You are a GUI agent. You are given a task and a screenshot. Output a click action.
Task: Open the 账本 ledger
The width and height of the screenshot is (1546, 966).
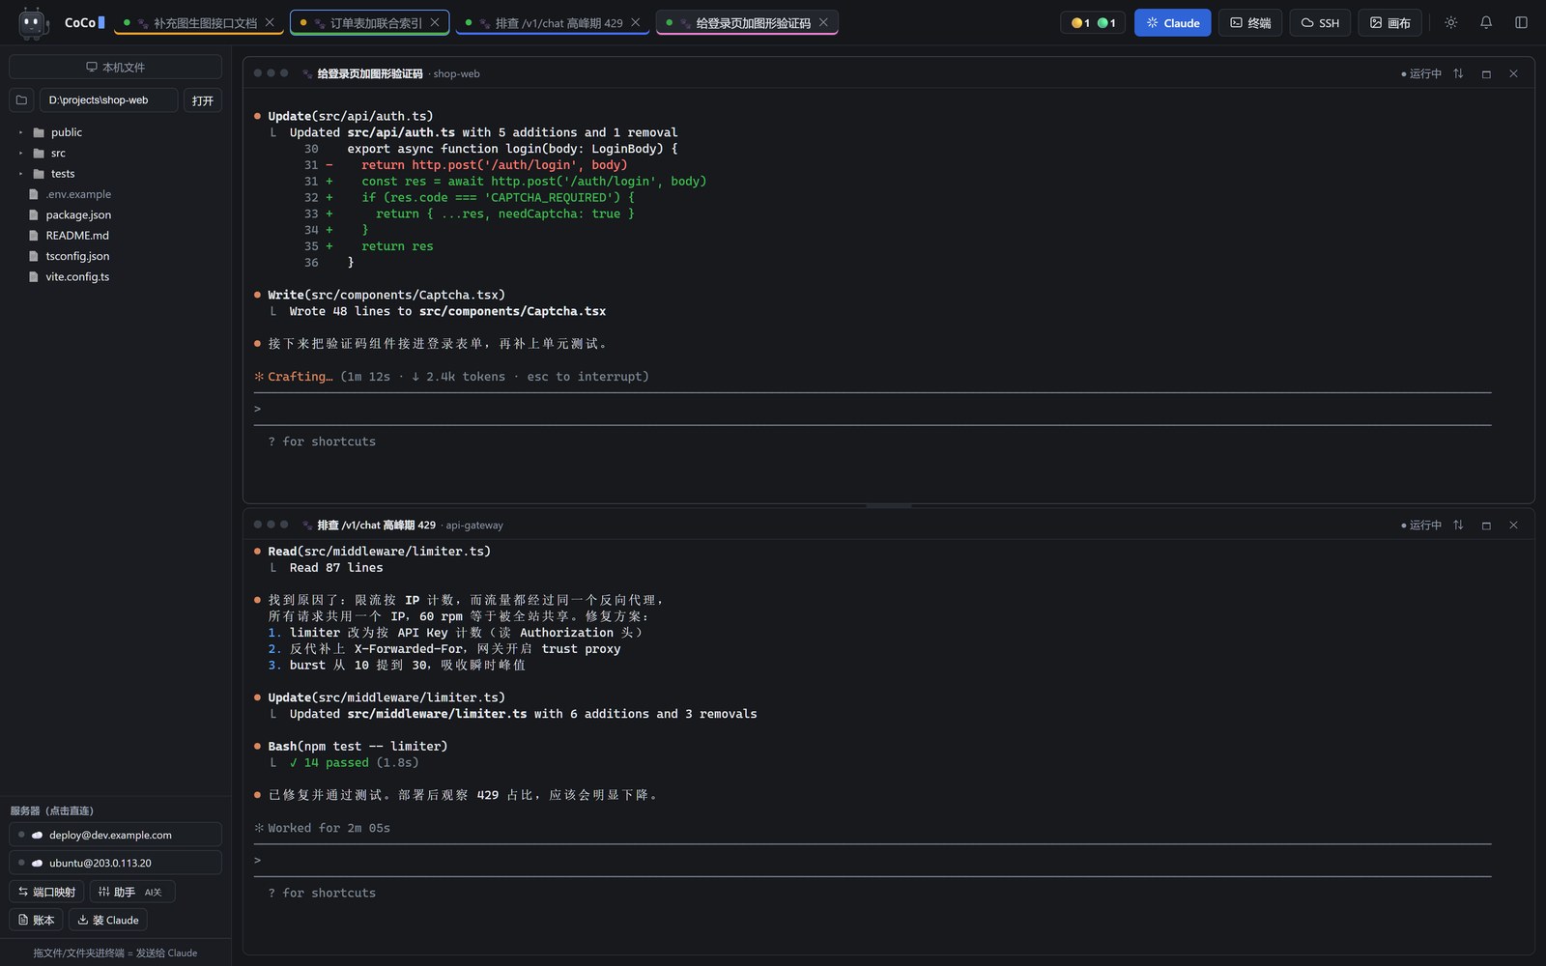(x=37, y=920)
